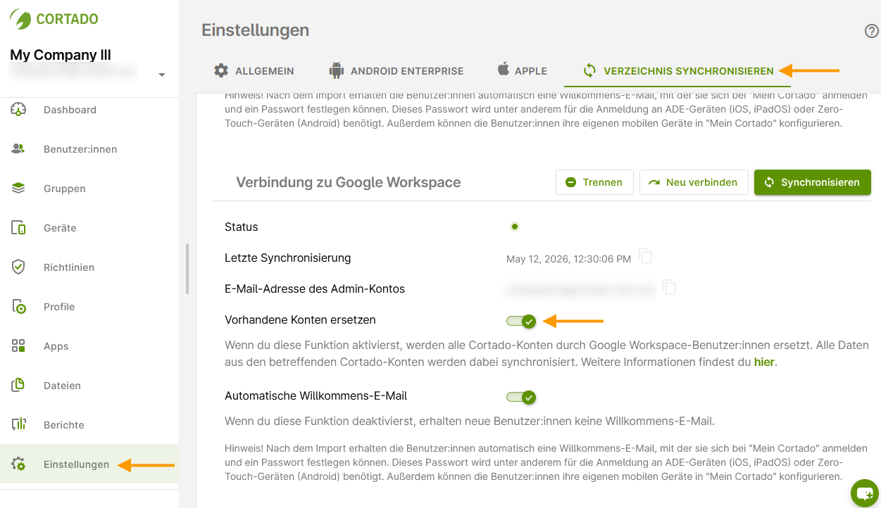
Task: Navigate to Richtlinien
Action: (x=89, y=267)
